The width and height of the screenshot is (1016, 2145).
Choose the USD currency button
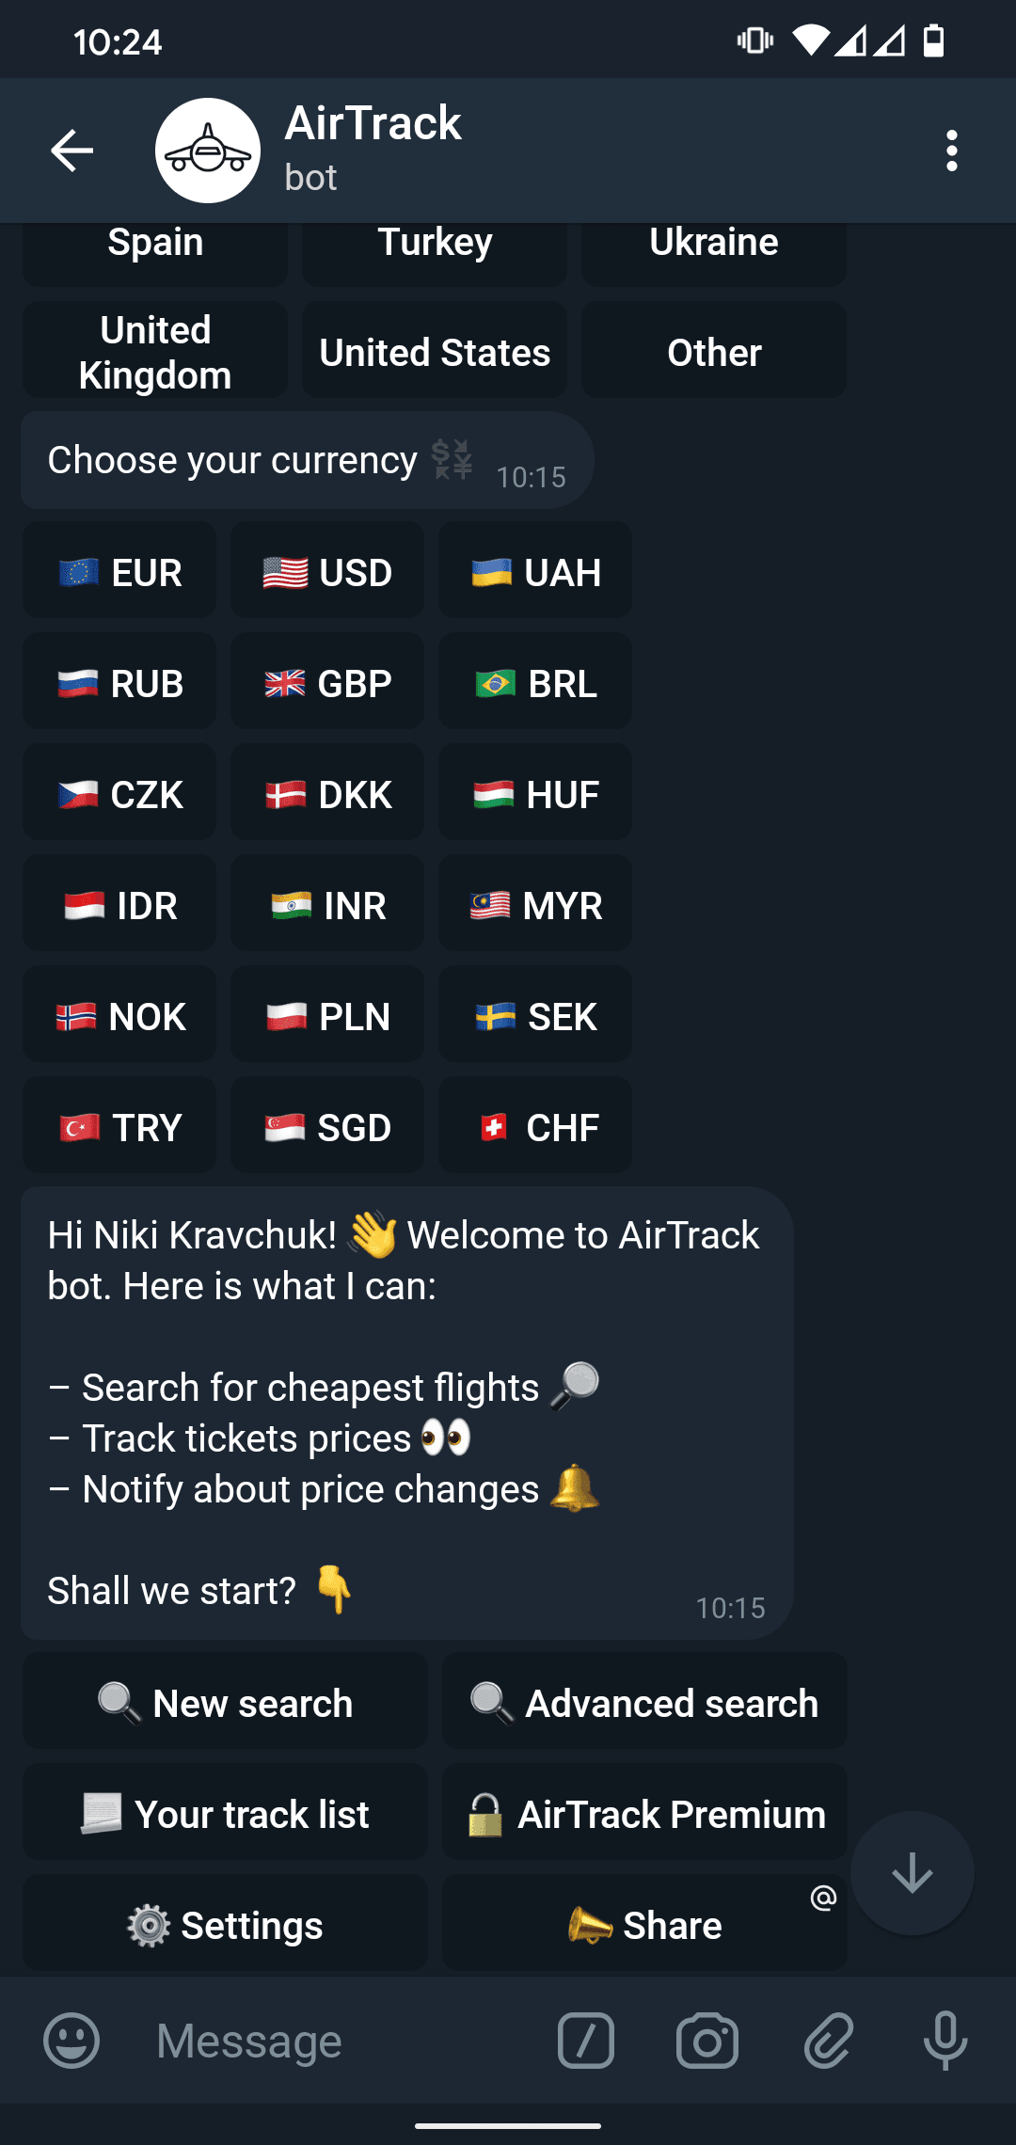click(327, 571)
